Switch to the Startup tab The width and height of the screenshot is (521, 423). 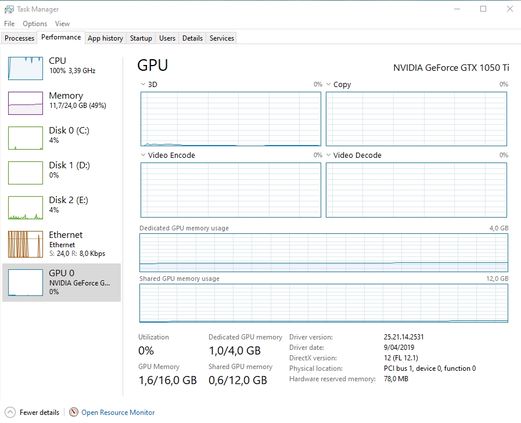coord(141,38)
